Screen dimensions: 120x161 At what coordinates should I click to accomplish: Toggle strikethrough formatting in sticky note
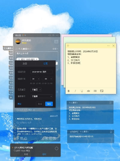(x=88, y=91)
